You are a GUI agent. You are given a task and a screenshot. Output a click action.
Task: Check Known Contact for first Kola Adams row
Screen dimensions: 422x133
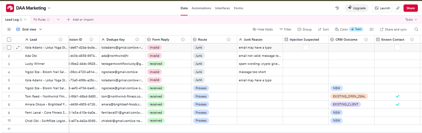[397, 47]
